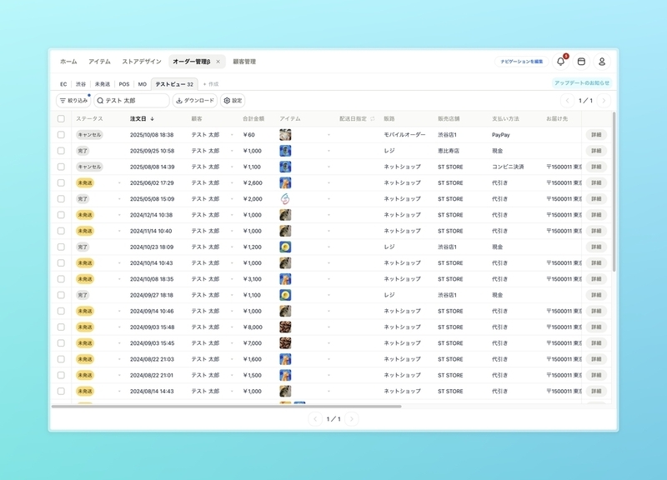Select the POS view tab
Viewport: 667px width, 480px height.
[x=124, y=84]
